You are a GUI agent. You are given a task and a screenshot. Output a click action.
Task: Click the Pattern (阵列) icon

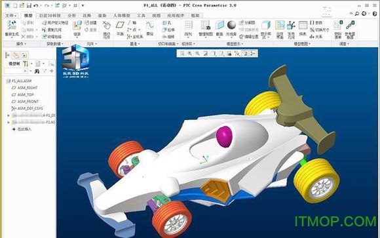[188, 26]
